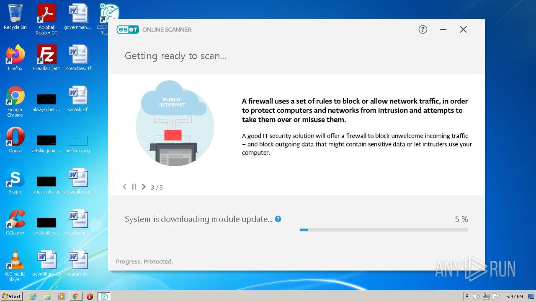Pause the tip slideshow
Viewport: 536px width, 302px height.
[x=134, y=187]
